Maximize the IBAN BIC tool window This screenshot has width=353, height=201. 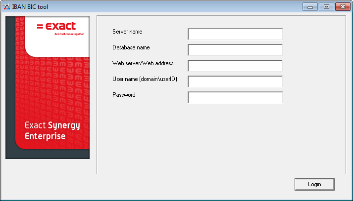[326, 7]
